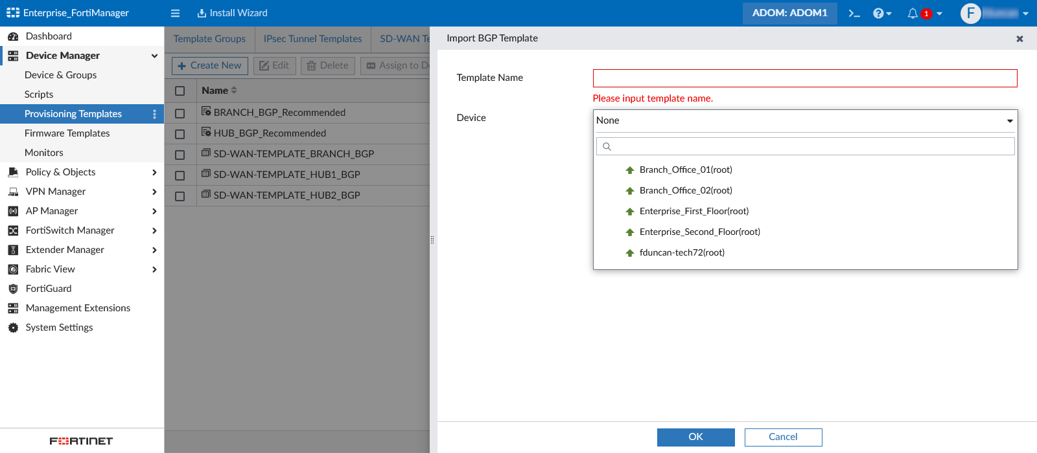This screenshot has height=453, width=1037.
Task: Click the Template Name input field
Action: coord(805,78)
